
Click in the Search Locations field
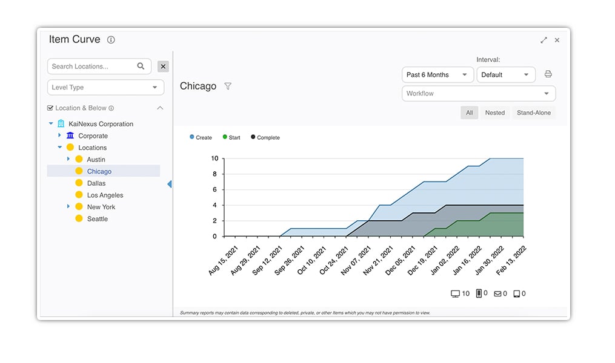coord(93,66)
